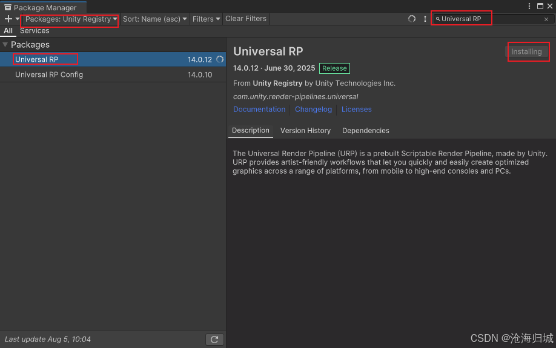The image size is (556, 348).
Task: Click the com.unity.render-pipelines.universal package name
Action: [x=296, y=97]
